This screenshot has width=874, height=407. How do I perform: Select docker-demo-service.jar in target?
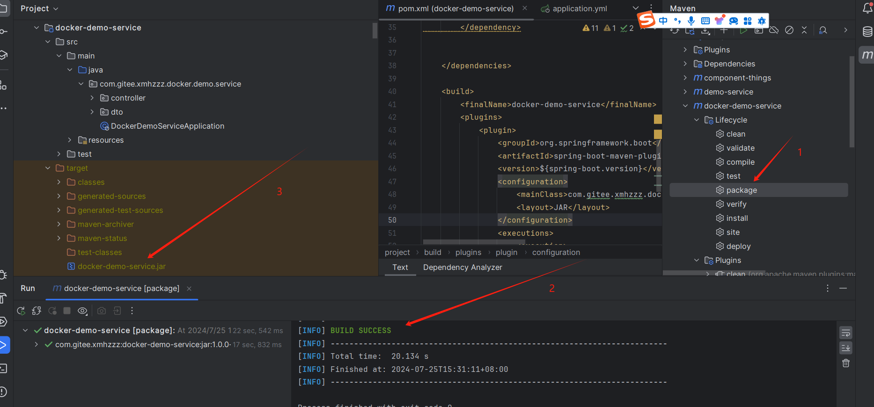coord(122,266)
